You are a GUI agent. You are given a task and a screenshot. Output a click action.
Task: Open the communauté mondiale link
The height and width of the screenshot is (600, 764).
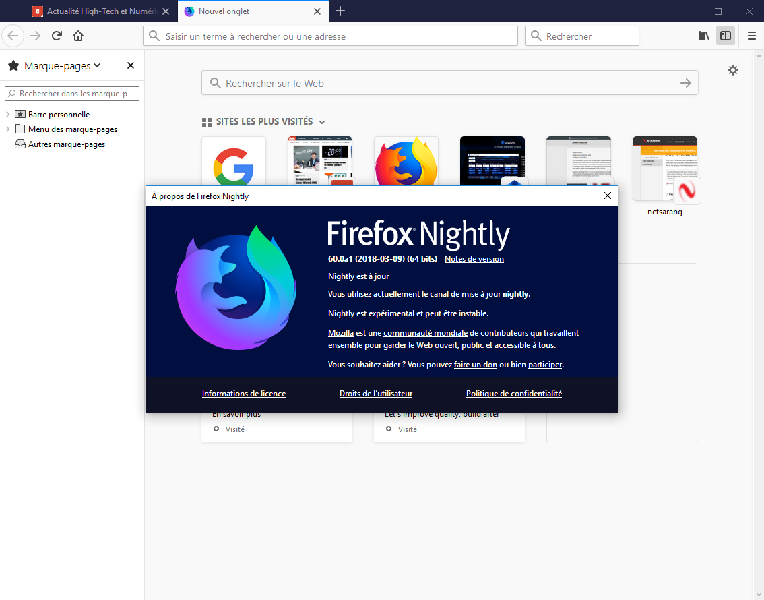point(425,333)
